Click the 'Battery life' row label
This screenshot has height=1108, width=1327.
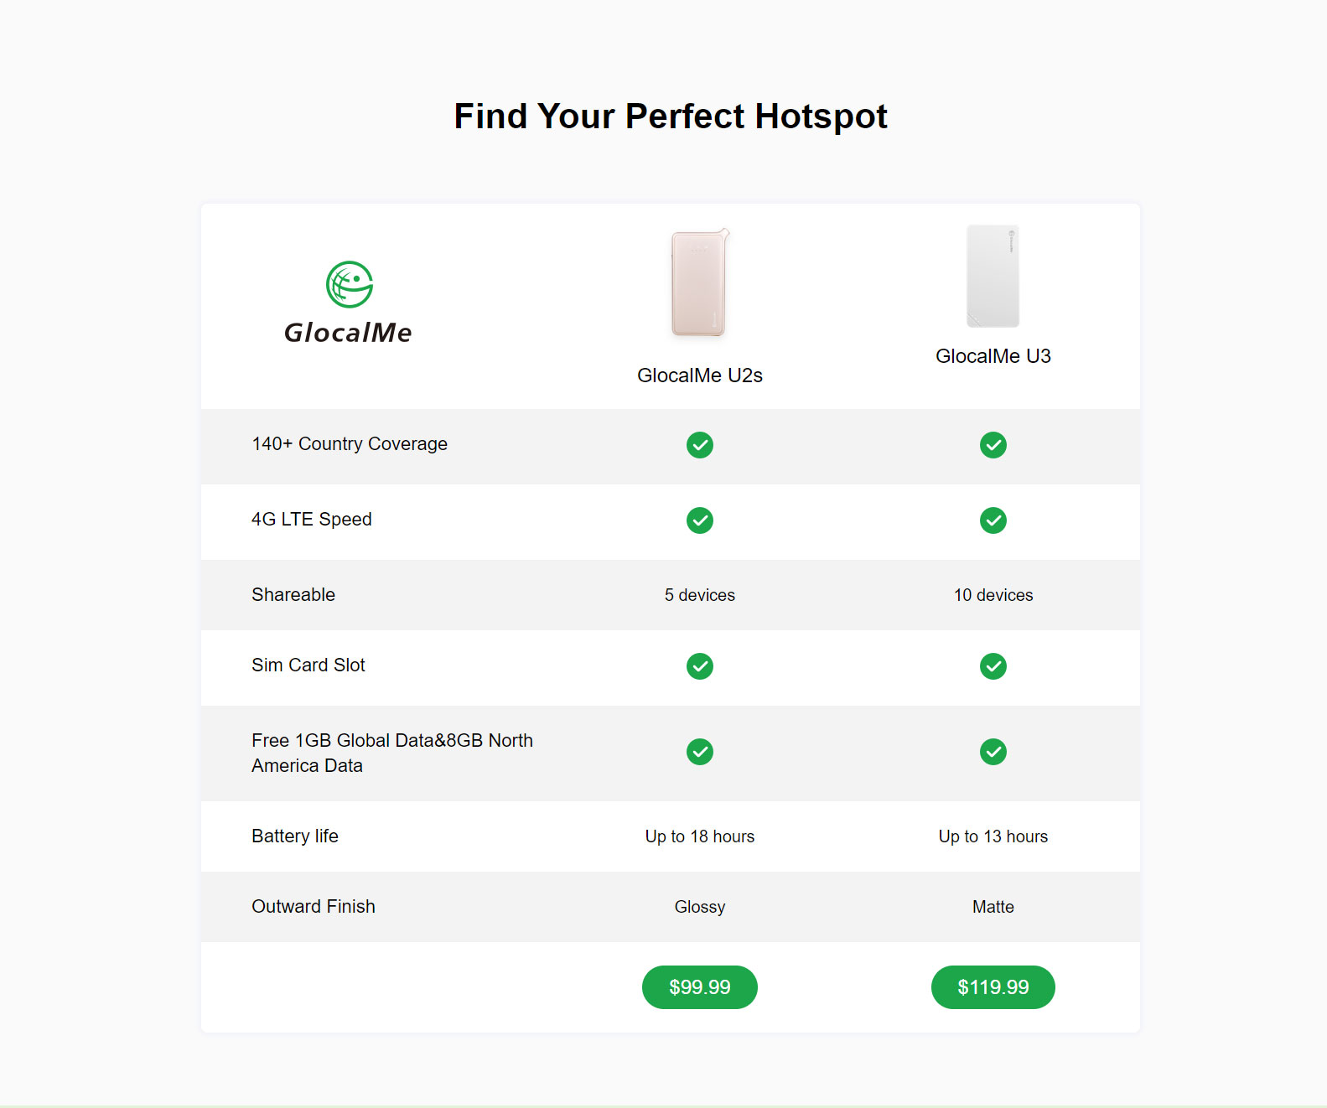pyautogui.click(x=295, y=836)
